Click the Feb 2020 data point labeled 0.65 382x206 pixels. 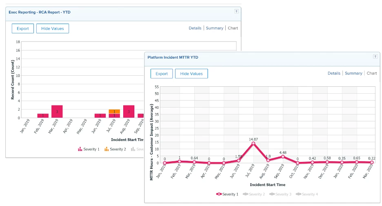click(x=357, y=162)
